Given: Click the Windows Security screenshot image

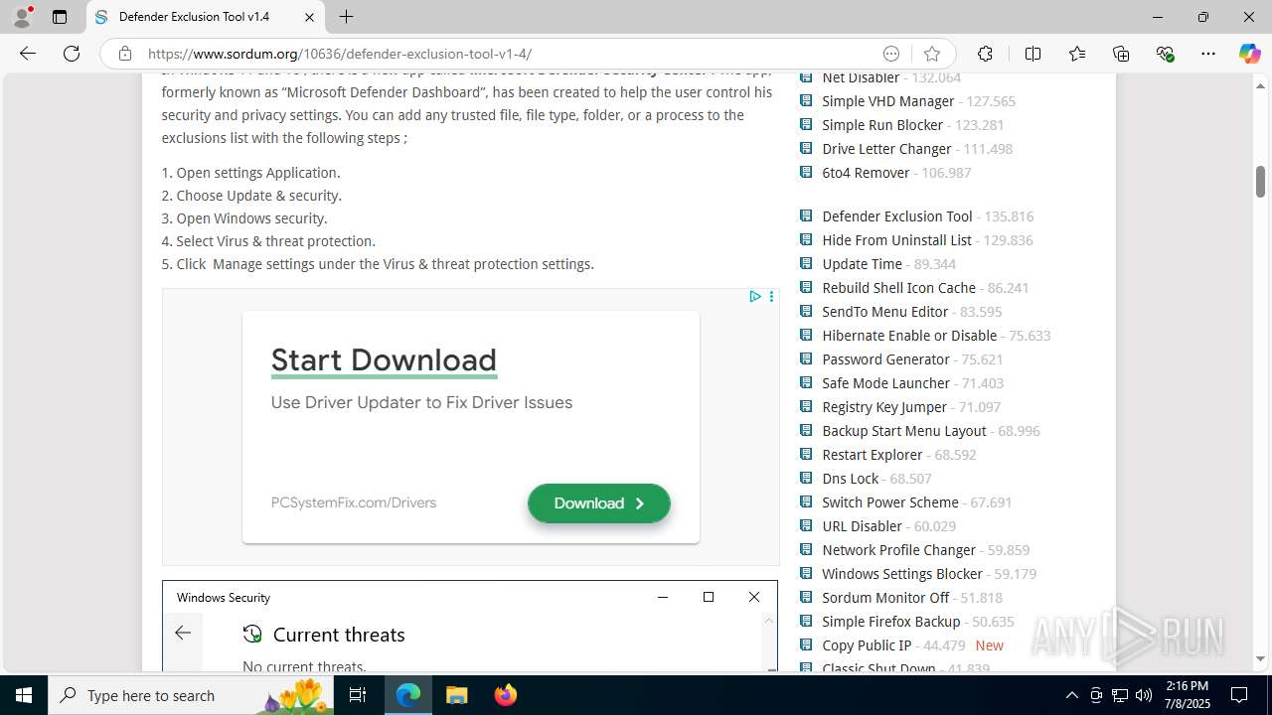Looking at the screenshot, I should pos(470,626).
